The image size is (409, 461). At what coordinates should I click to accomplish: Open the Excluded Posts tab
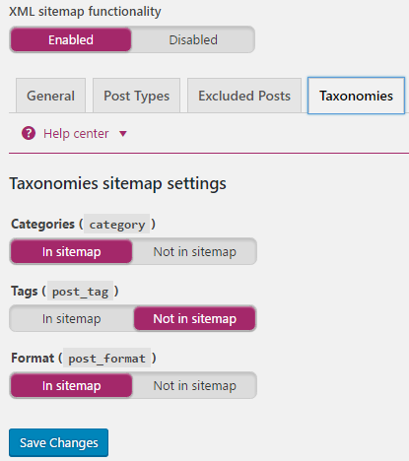(x=244, y=96)
